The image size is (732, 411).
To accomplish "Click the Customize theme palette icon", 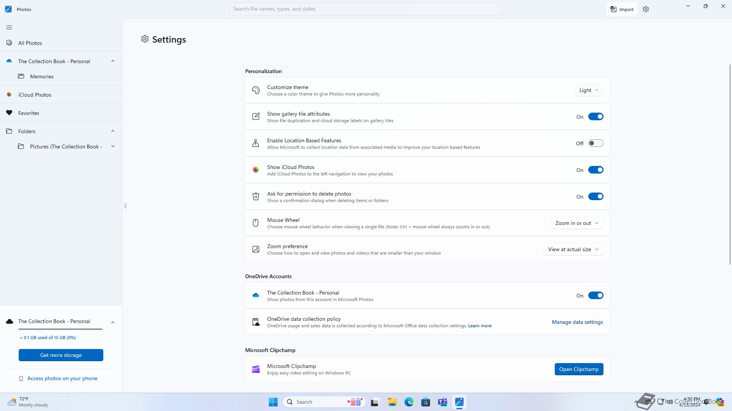I will 256,90.
